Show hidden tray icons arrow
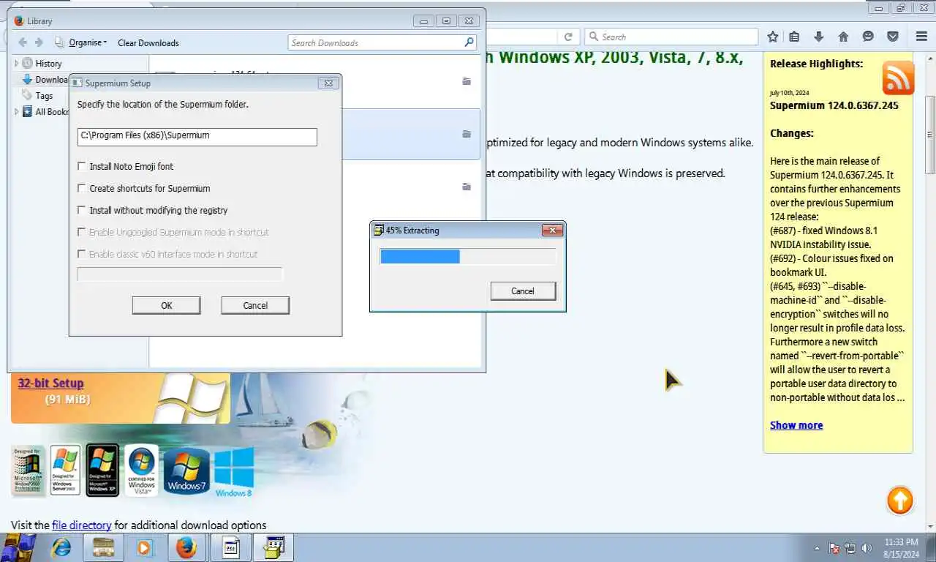The width and height of the screenshot is (936, 562). (817, 548)
